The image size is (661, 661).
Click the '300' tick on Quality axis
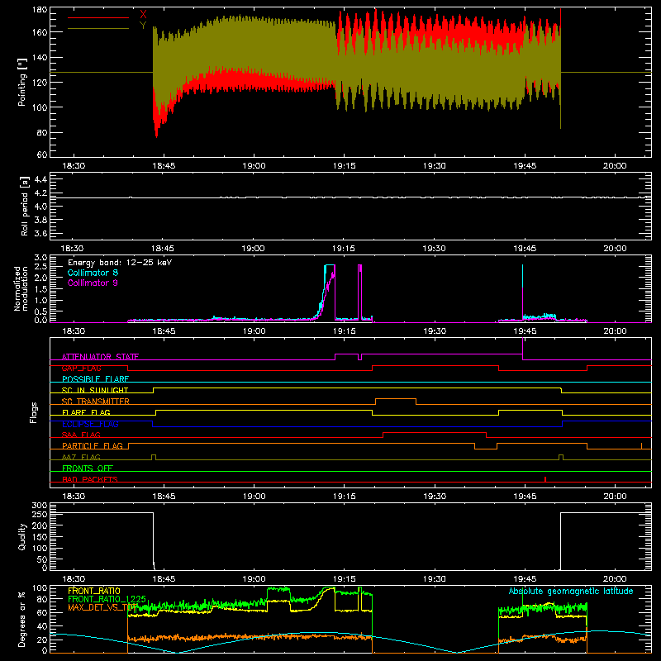40,505
